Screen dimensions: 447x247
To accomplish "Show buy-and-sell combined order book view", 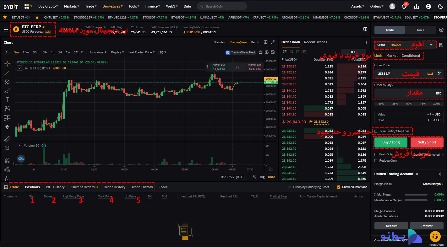I will pos(285,51).
